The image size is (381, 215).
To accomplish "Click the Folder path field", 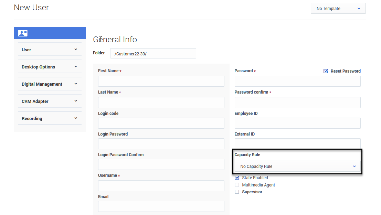I will pyautogui.click(x=153, y=54).
